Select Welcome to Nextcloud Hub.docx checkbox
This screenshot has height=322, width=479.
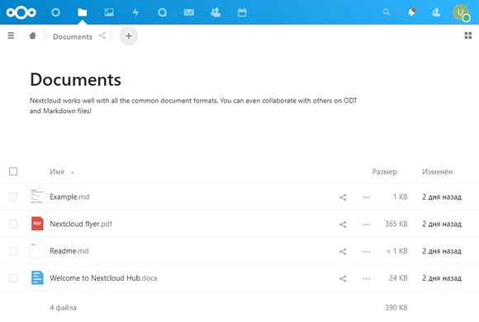coord(13,278)
